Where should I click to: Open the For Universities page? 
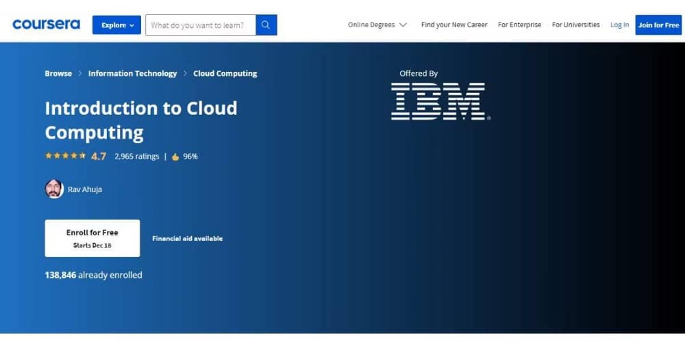tap(576, 25)
